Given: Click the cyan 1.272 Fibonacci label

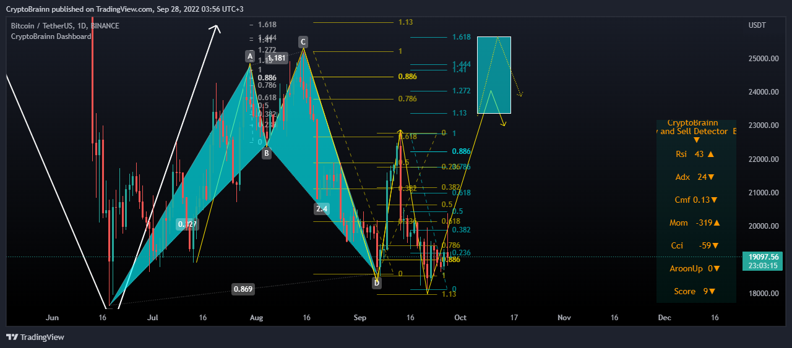Looking at the screenshot, I should [x=461, y=91].
